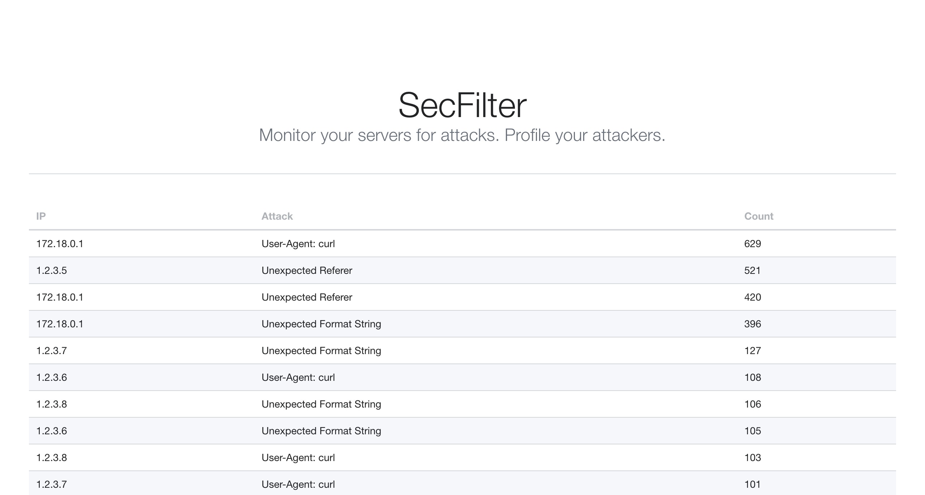This screenshot has width=925, height=495.
Task: Click the IP address 1.2.3.5
Action: click(52, 271)
